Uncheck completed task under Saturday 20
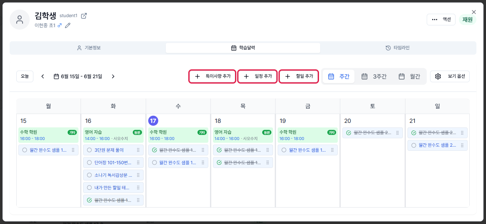 pyautogui.click(x=348, y=133)
